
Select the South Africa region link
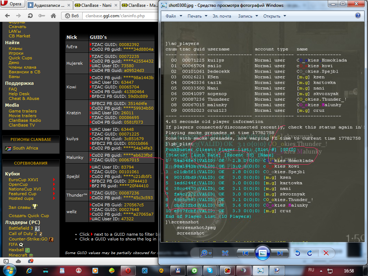[x=26, y=148]
